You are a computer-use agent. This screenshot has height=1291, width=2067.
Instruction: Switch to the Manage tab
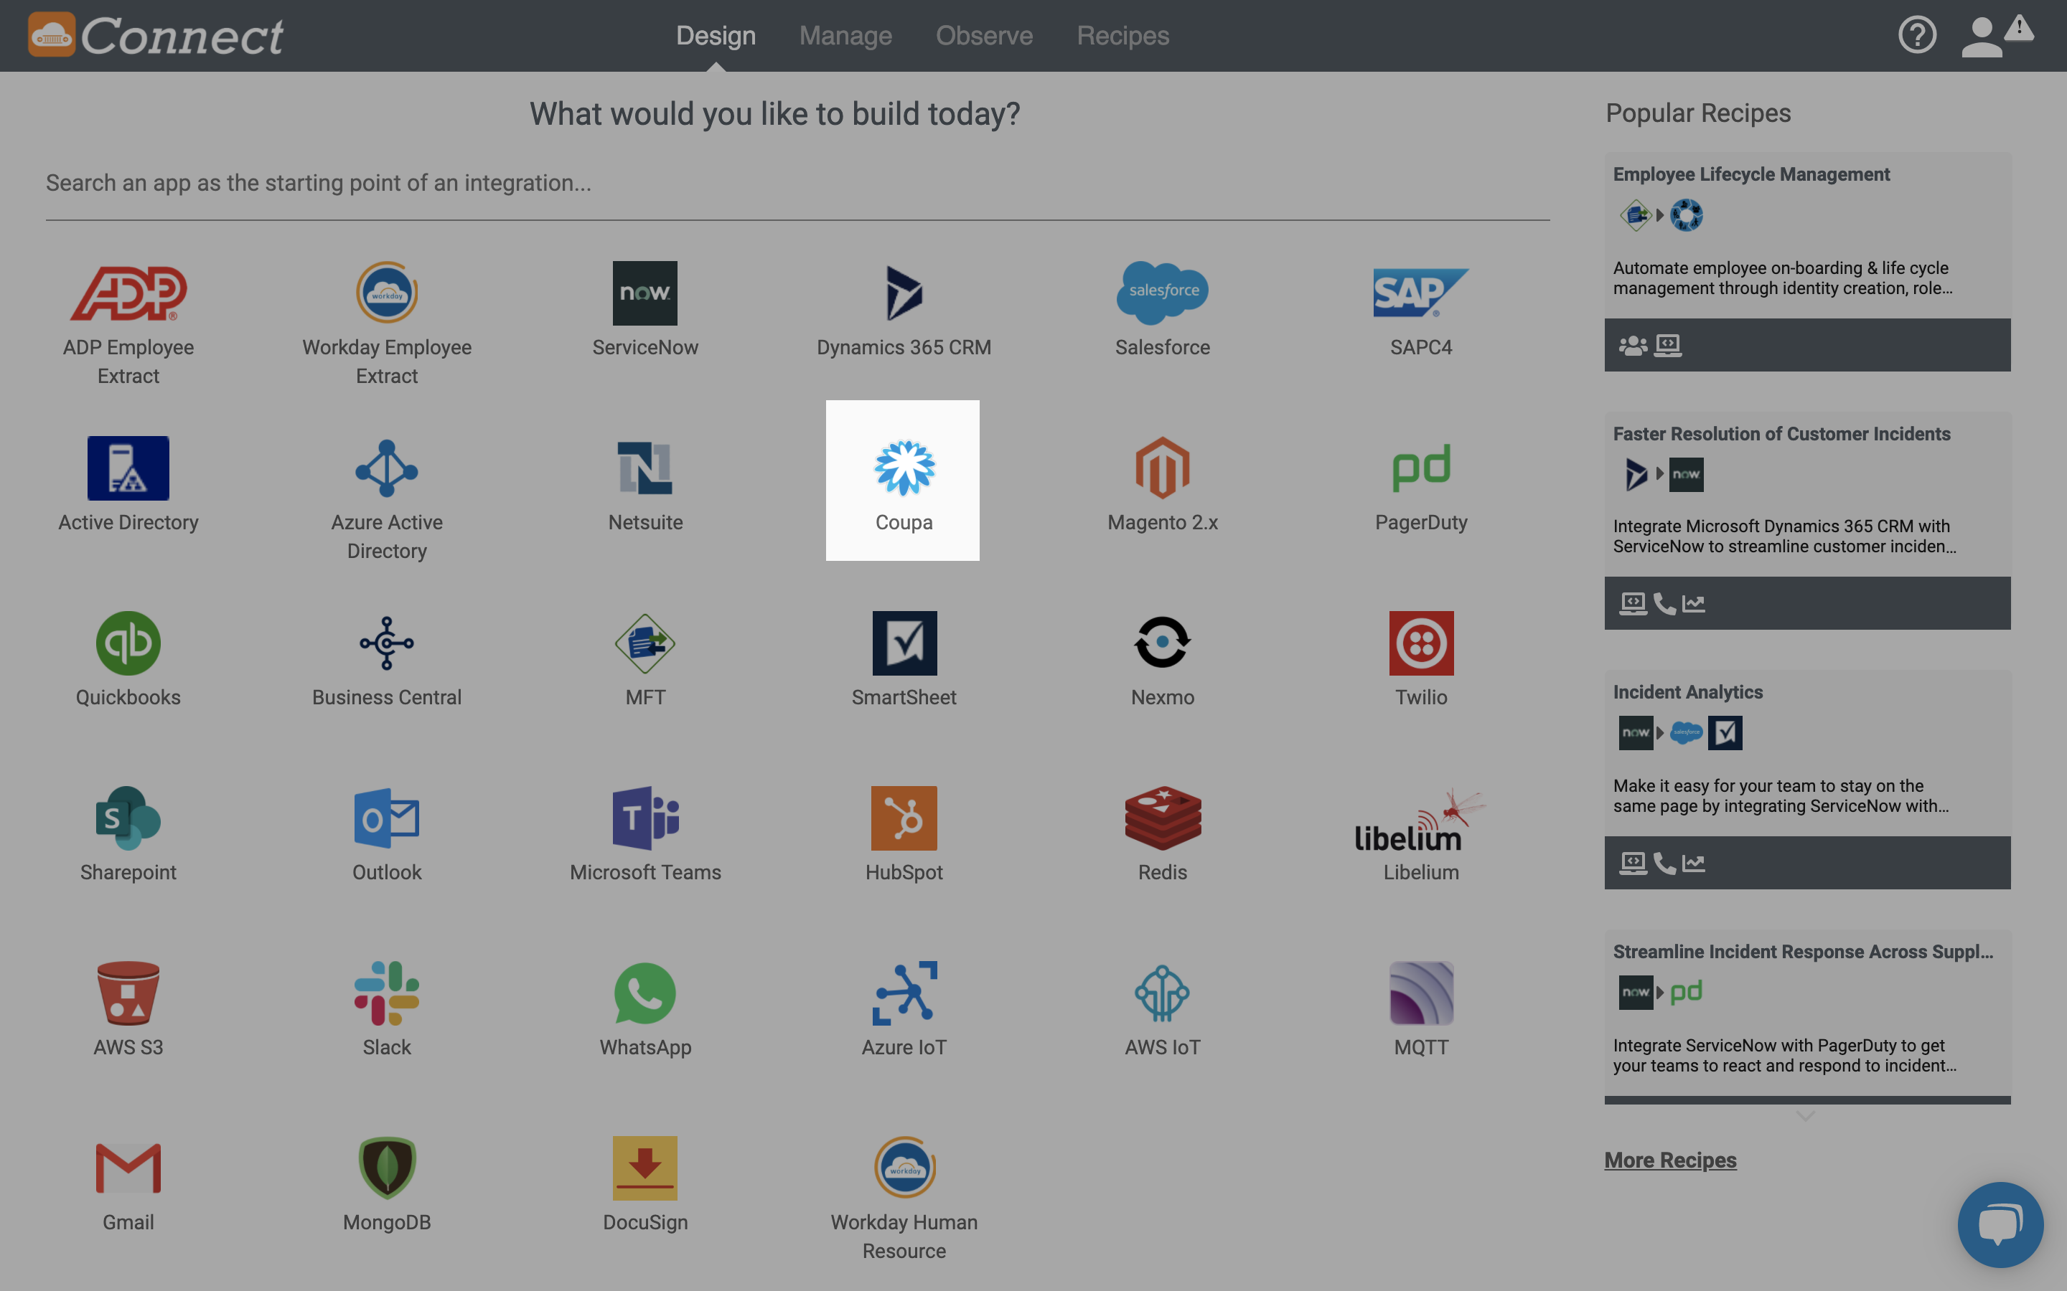click(x=845, y=34)
